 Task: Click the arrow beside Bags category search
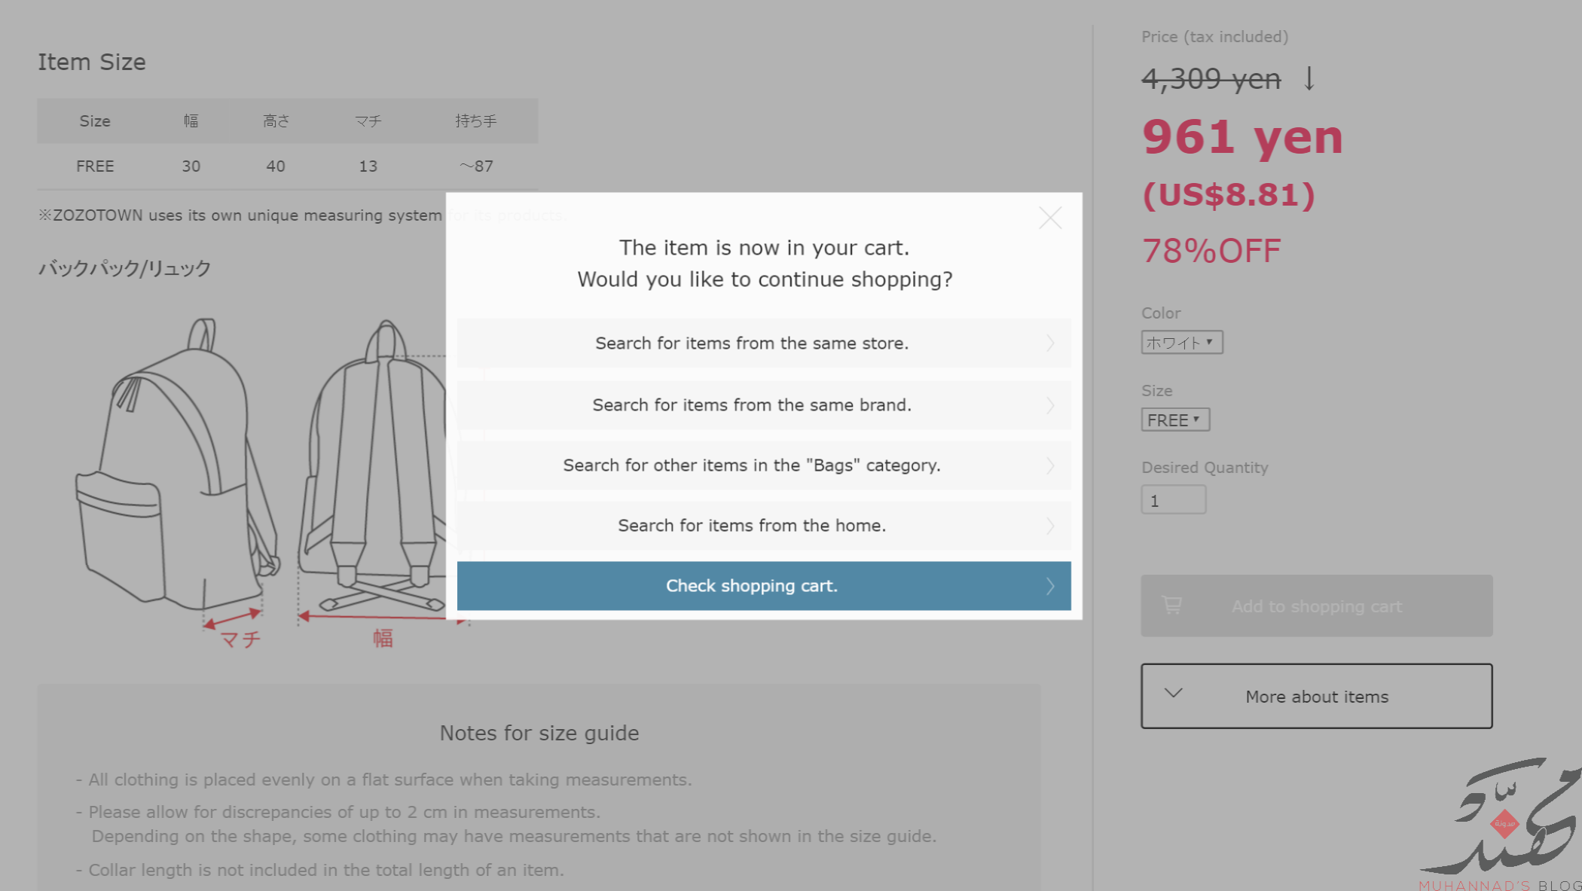(1050, 465)
